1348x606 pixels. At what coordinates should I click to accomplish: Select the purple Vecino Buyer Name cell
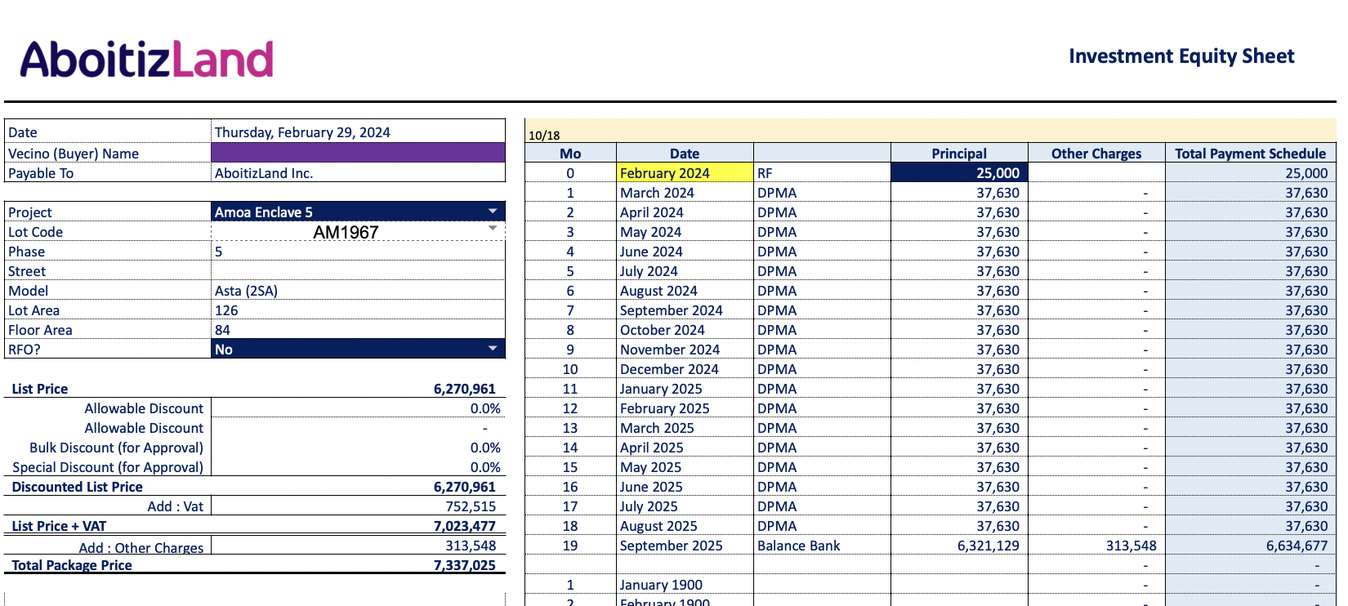pyautogui.click(x=358, y=153)
